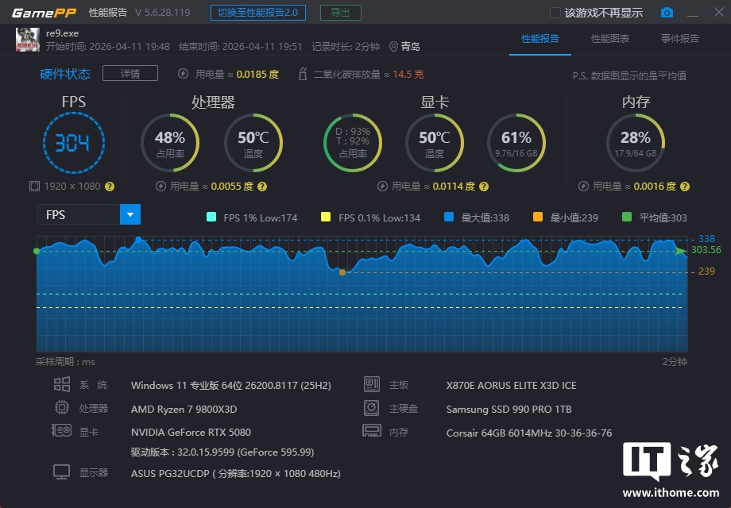Click the monitor icon next to 显示器

pyautogui.click(x=61, y=472)
